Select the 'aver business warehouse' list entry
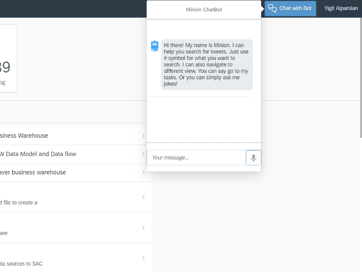Viewport: 362px width, 272px height. coord(34,172)
